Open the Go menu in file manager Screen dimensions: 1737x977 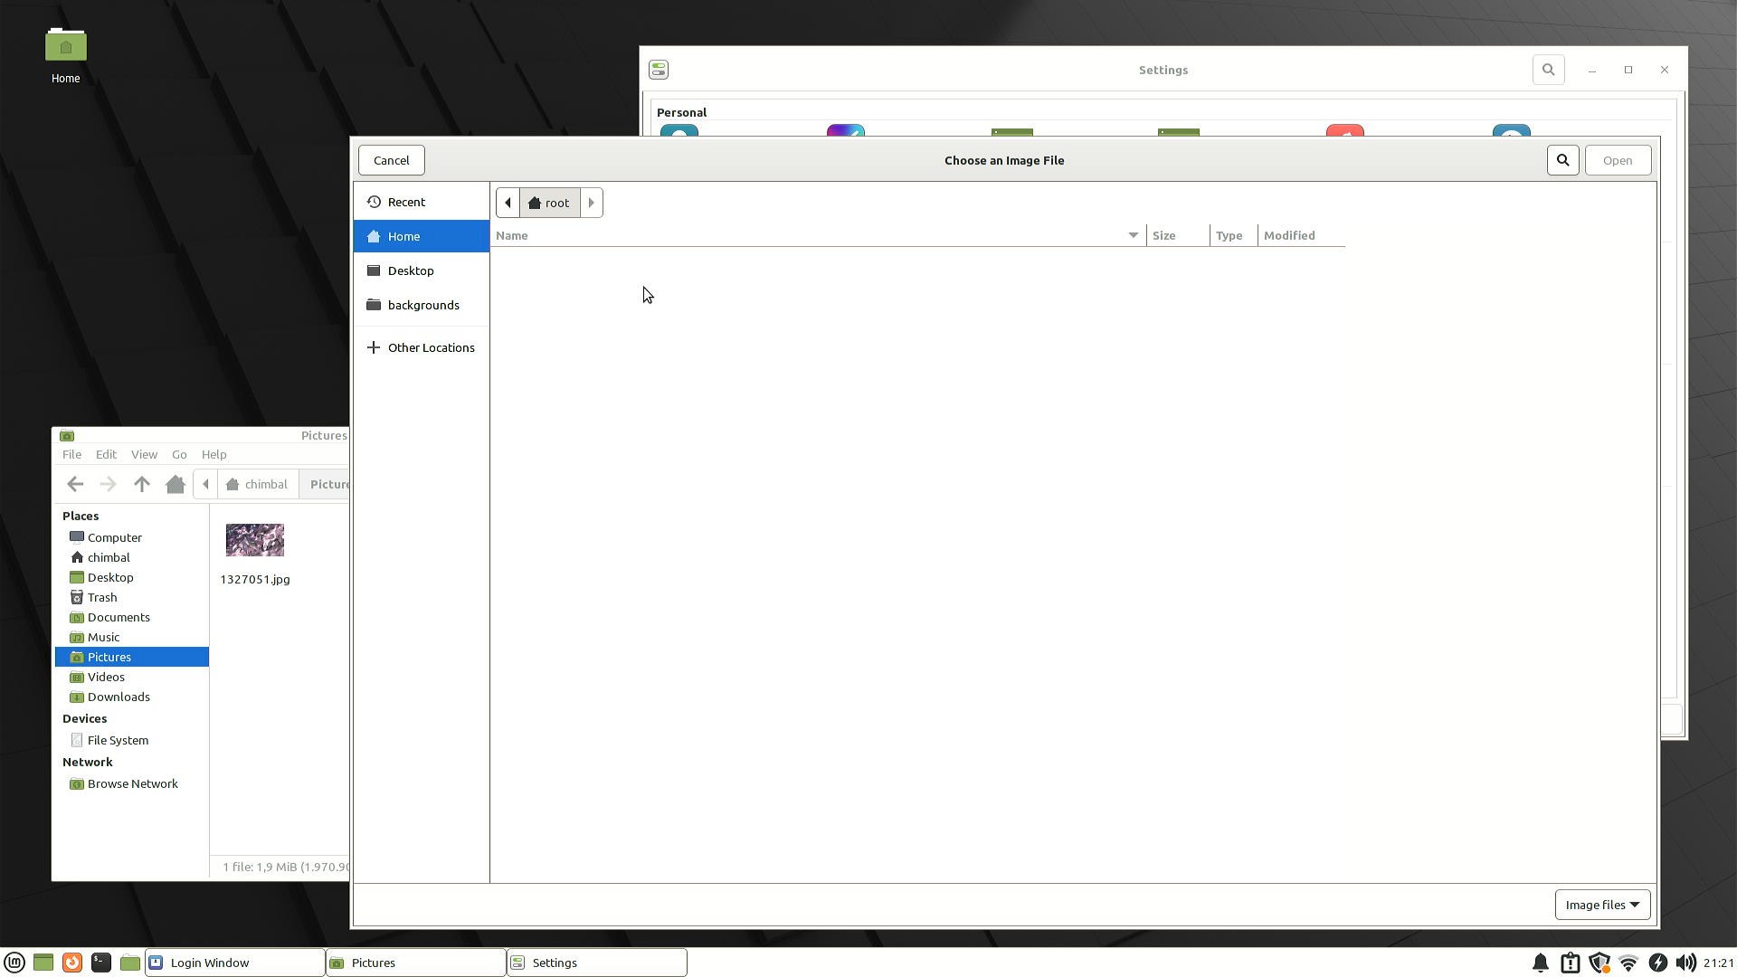coord(179,454)
